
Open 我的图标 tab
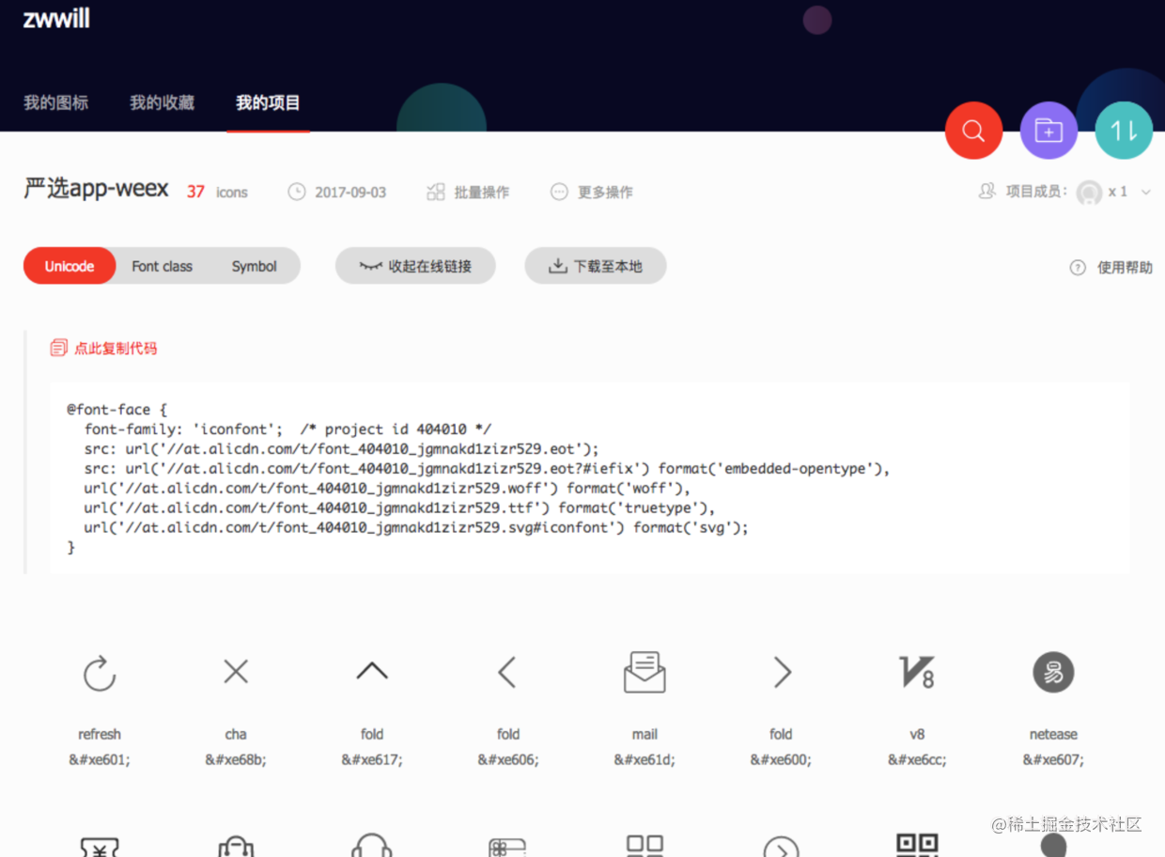(56, 103)
